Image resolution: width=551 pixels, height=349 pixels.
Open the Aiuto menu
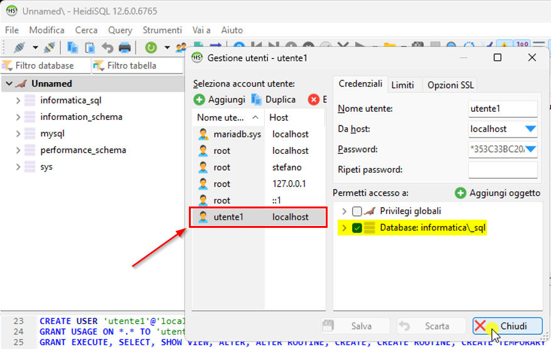coord(232,30)
